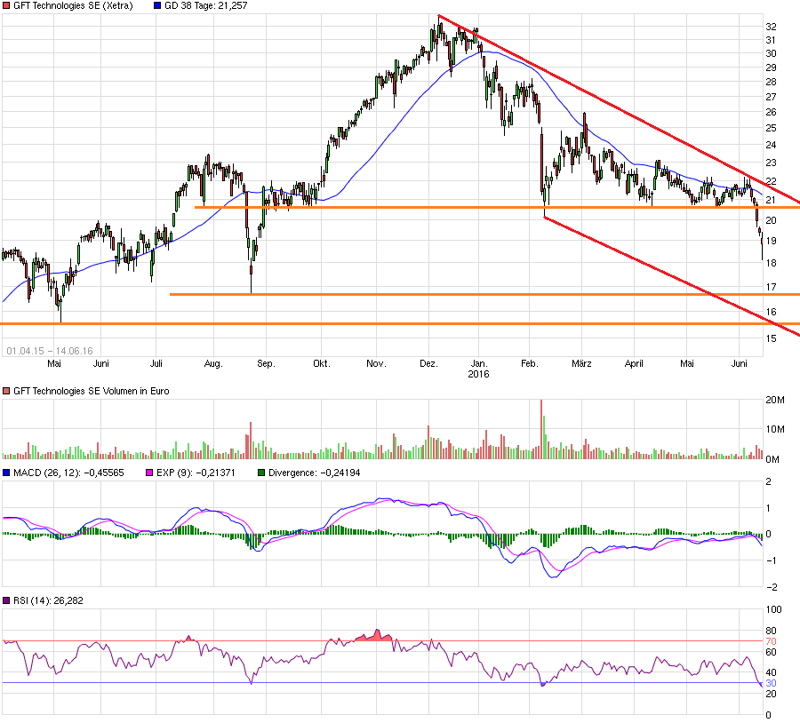Click the 'April' x-axis label

pyautogui.click(x=634, y=363)
